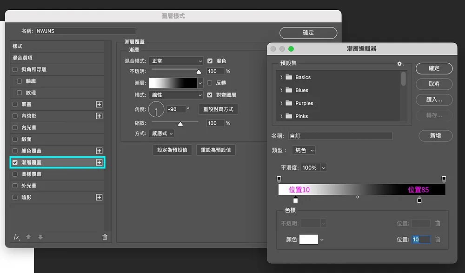
Task: Select the black color stop under gradient bar
Action: point(419,200)
